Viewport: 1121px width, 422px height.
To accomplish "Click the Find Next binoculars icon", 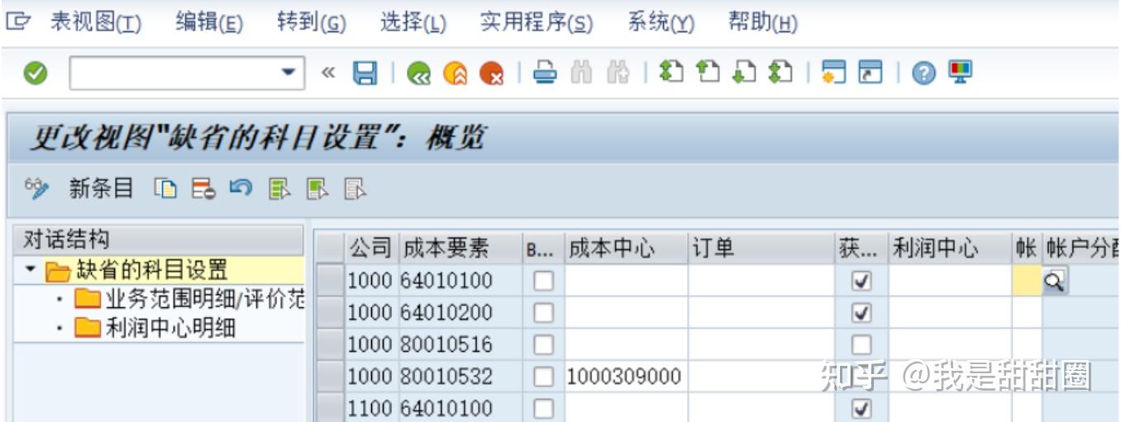I will (x=618, y=73).
